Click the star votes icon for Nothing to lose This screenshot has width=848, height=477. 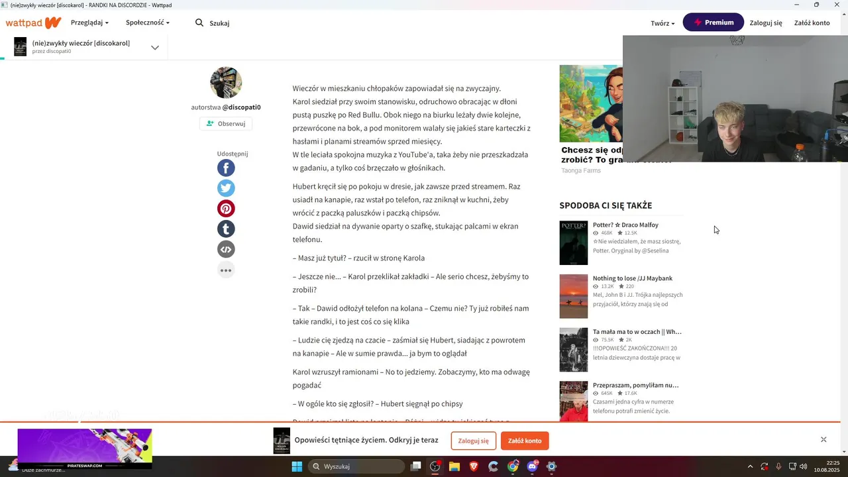(x=620, y=287)
